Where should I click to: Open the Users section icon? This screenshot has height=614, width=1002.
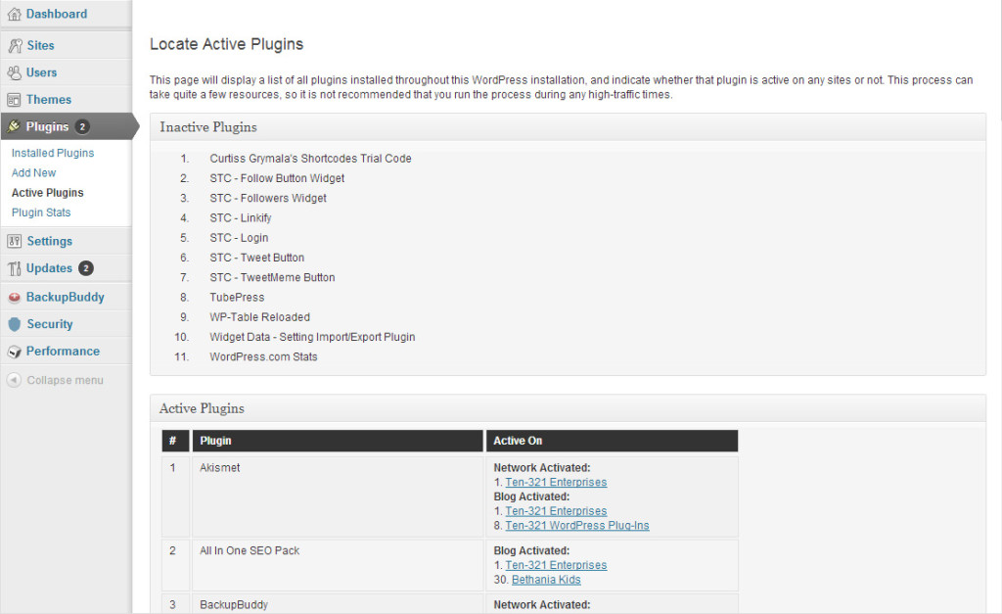[15, 72]
